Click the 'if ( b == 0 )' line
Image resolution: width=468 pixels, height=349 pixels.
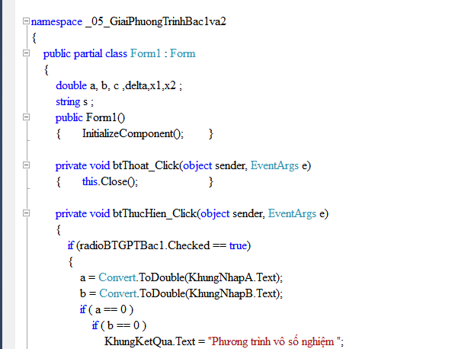pyautogui.click(x=119, y=325)
